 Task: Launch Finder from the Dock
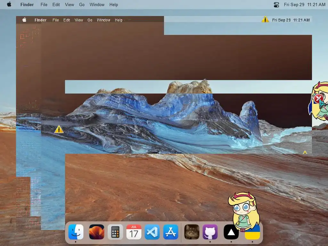pos(76,232)
